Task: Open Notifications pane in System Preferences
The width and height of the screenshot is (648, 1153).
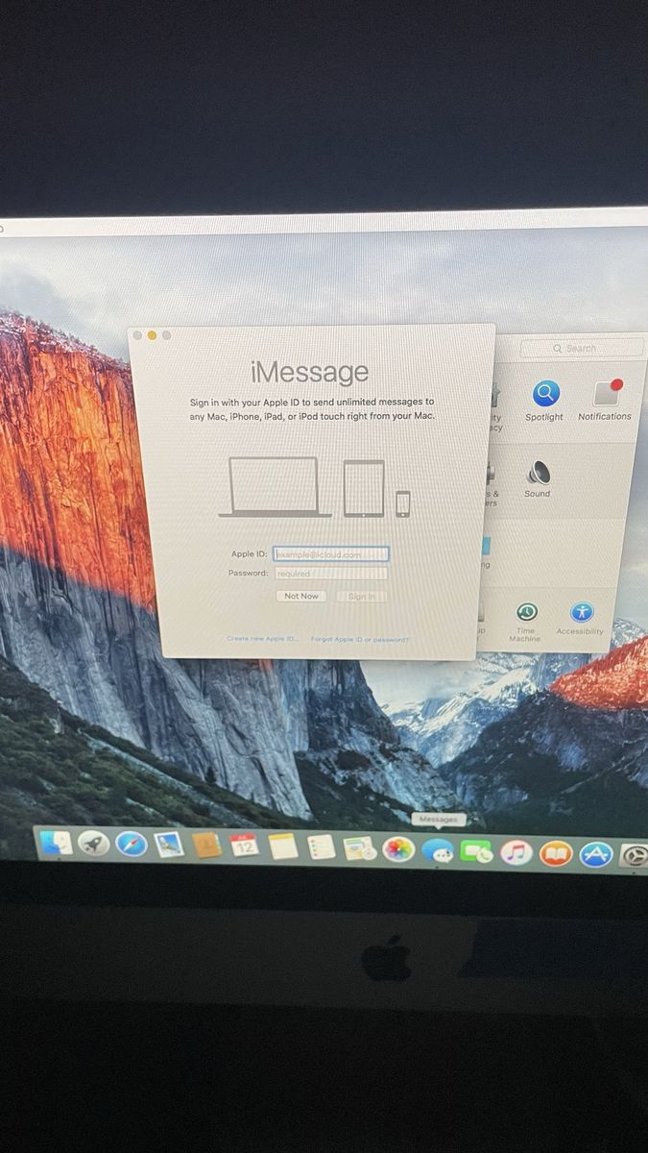Action: click(x=605, y=401)
